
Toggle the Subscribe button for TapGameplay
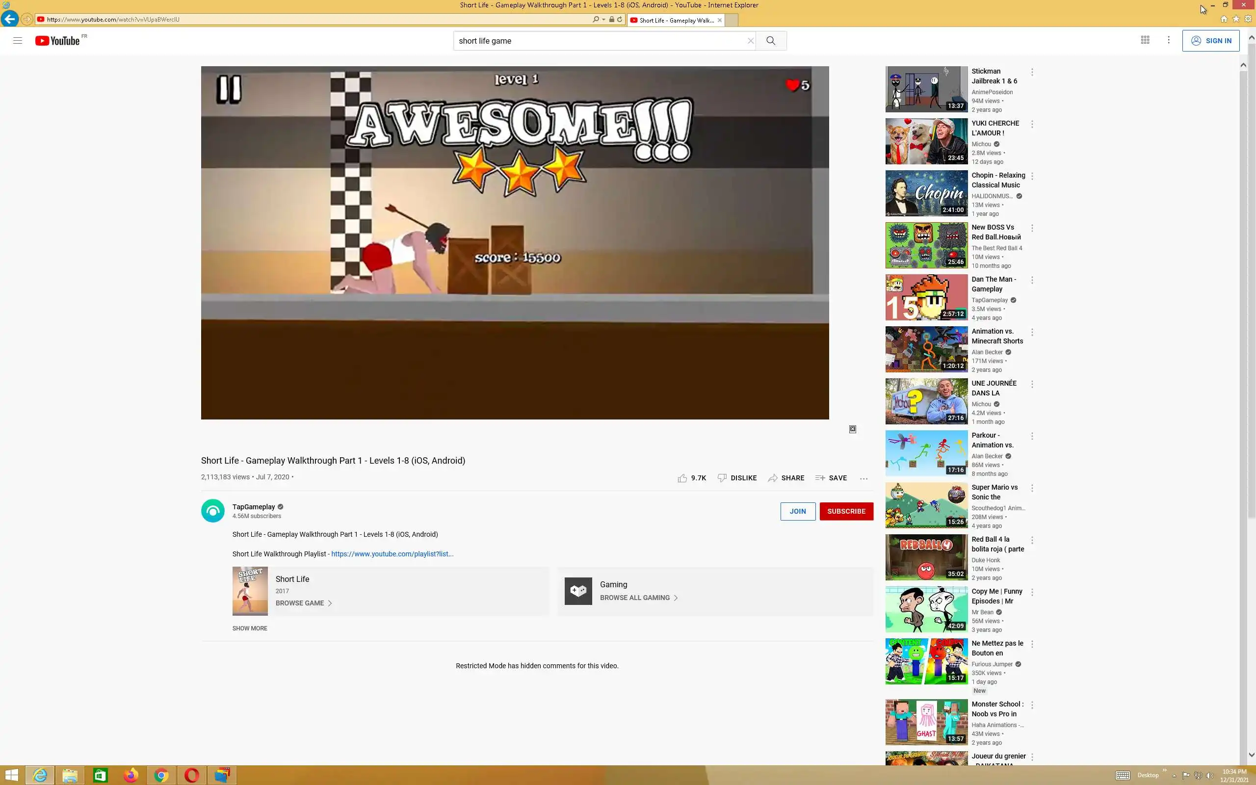click(x=846, y=511)
